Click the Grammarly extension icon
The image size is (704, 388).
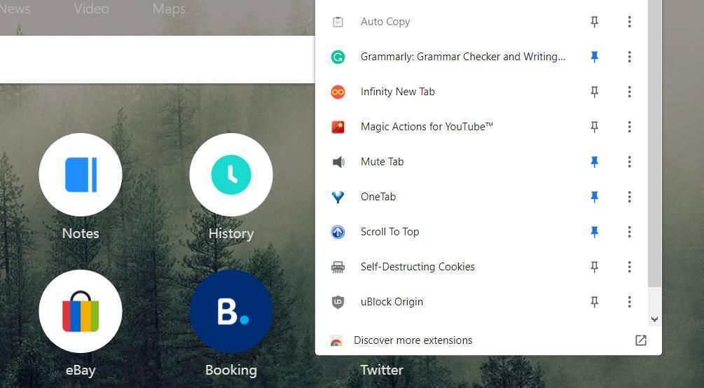[x=338, y=57]
